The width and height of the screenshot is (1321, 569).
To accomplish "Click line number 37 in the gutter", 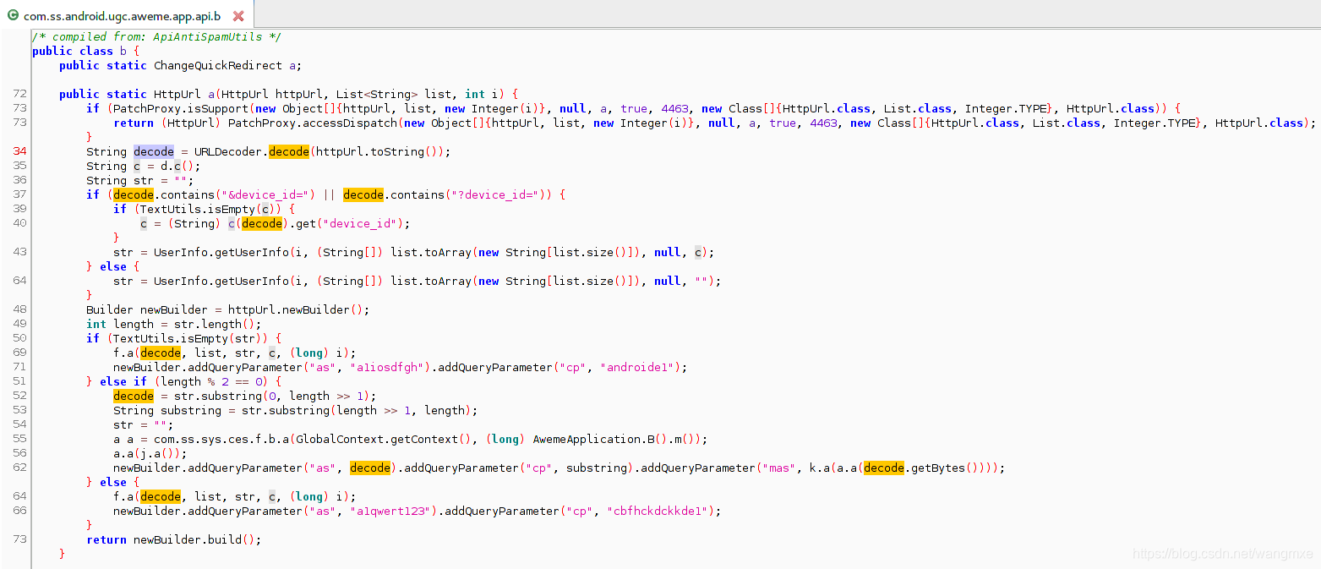I will pyautogui.click(x=21, y=194).
